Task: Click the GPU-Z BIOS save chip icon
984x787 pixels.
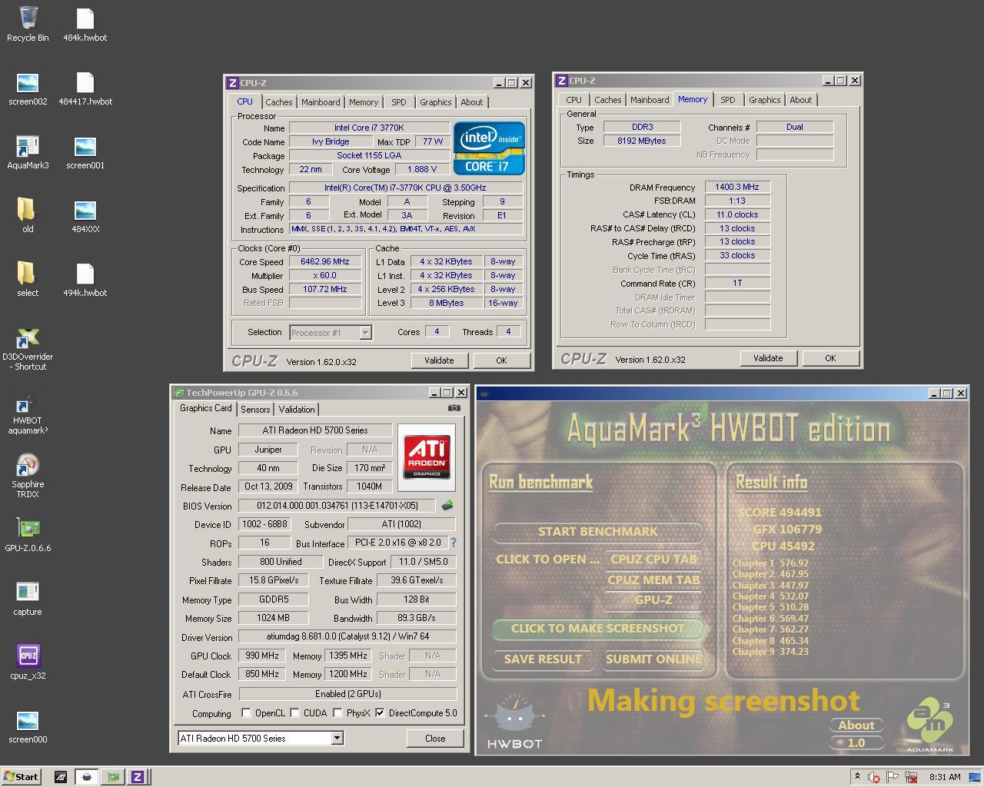Action: point(447,506)
